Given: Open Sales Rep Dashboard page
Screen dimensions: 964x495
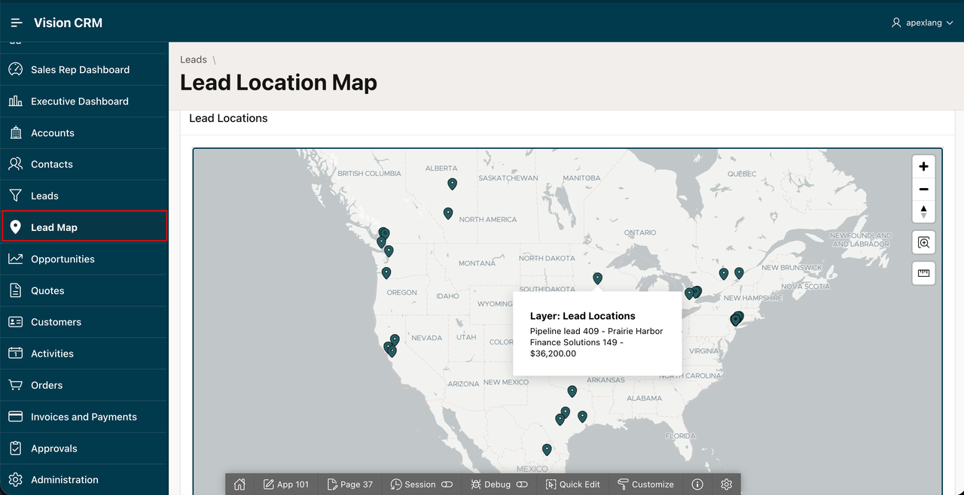Looking at the screenshot, I should pyautogui.click(x=84, y=70).
